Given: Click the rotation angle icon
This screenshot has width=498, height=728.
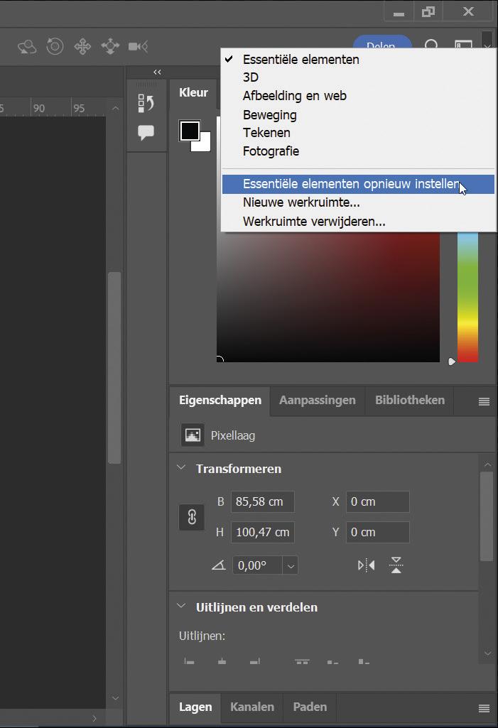Looking at the screenshot, I should pyautogui.click(x=218, y=565).
